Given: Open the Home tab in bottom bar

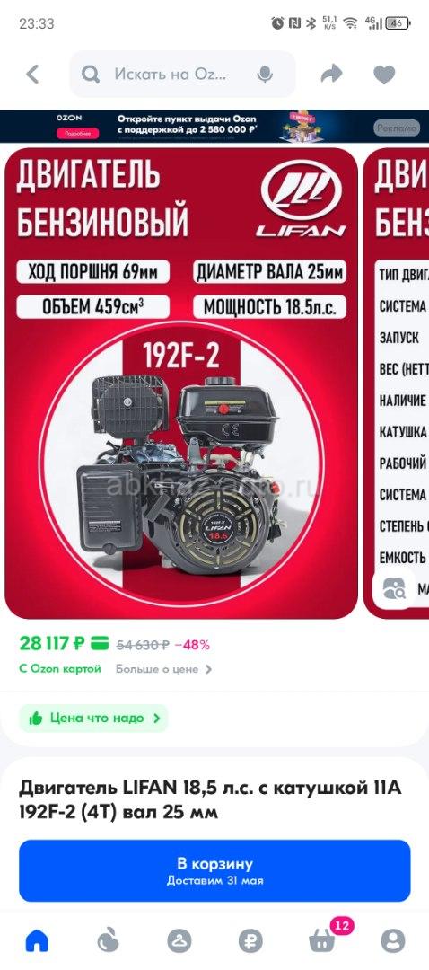Looking at the screenshot, I should (x=37, y=941).
